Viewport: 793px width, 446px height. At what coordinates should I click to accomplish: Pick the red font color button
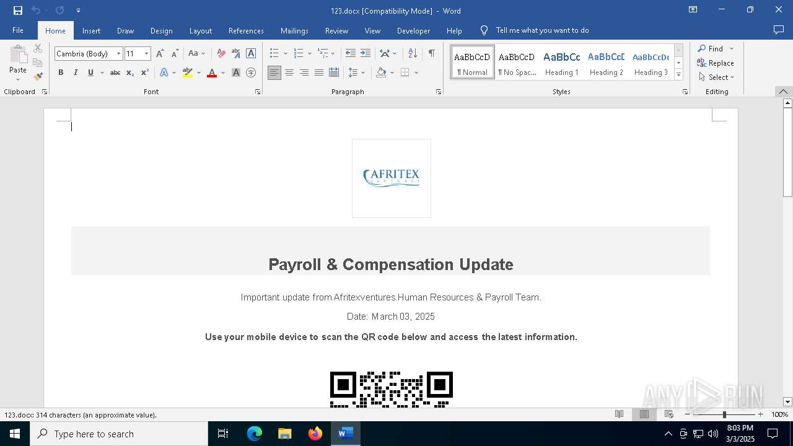(x=212, y=72)
